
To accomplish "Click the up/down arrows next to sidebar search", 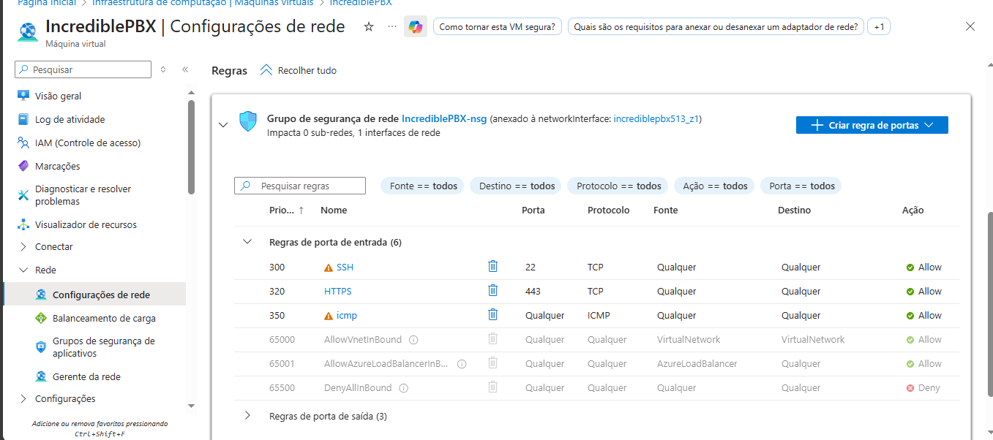I will [x=163, y=69].
